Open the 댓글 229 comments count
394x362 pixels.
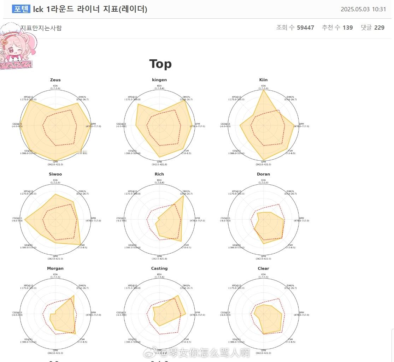point(372,28)
